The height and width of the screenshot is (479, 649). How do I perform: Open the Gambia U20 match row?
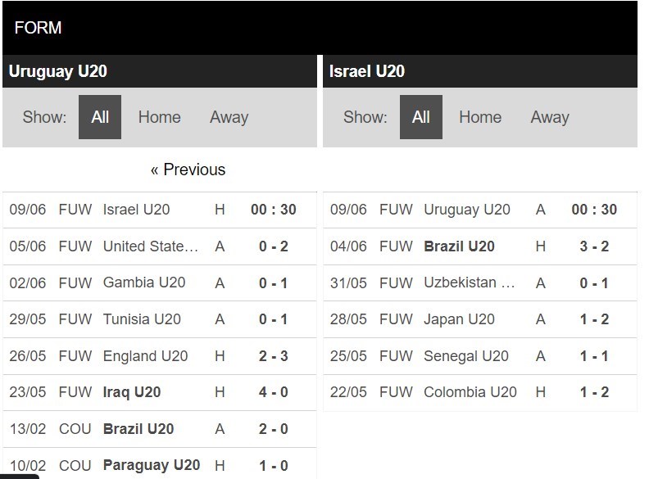coord(160,283)
